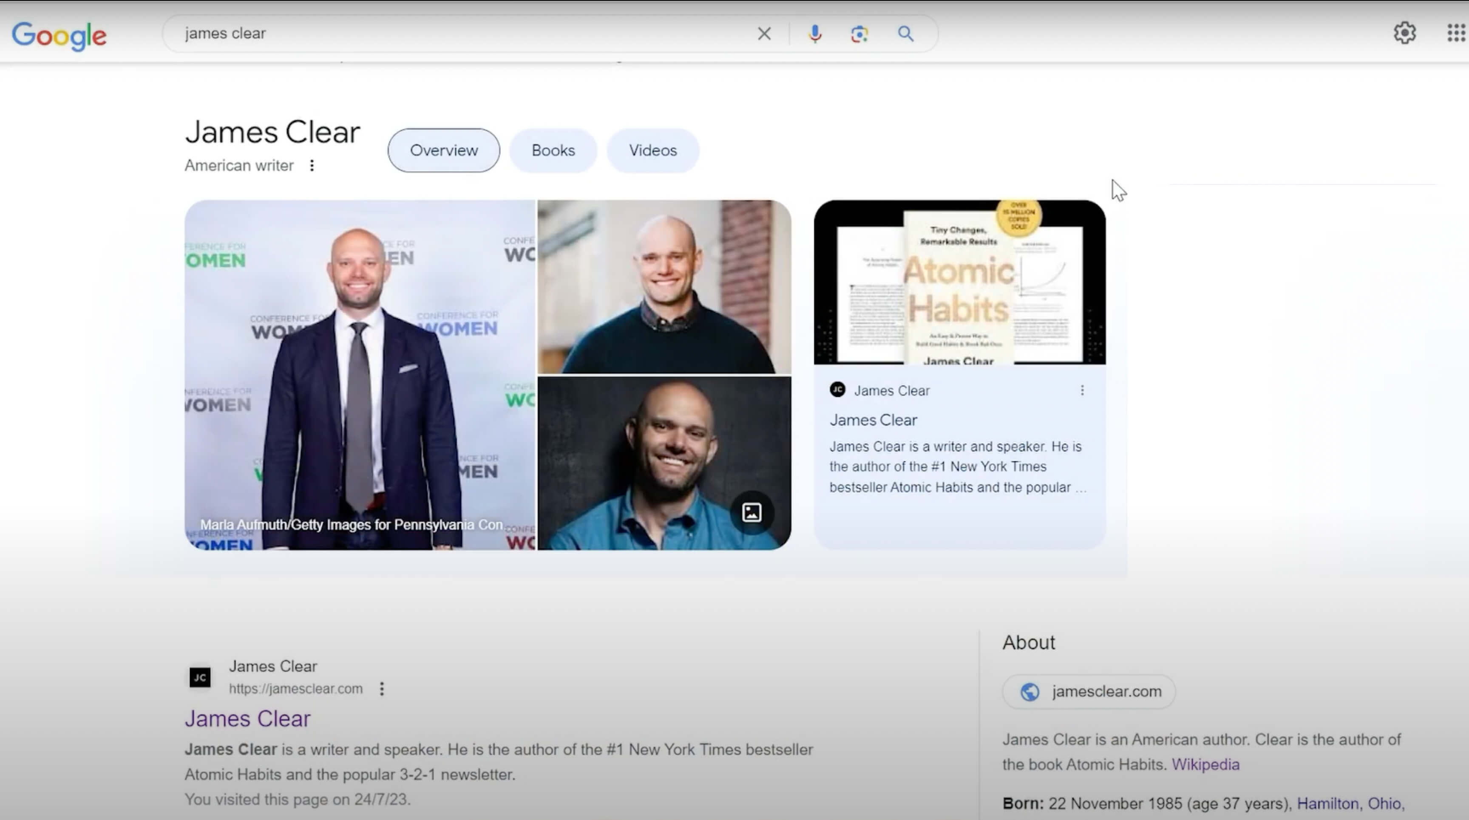Open three-dot menu on Atomic Habits card
This screenshot has width=1469, height=820.
point(1082,390)
